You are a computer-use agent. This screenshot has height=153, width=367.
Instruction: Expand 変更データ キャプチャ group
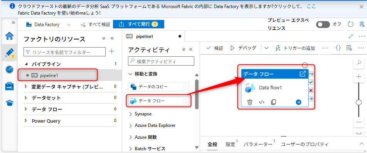[x=26, y=86]
